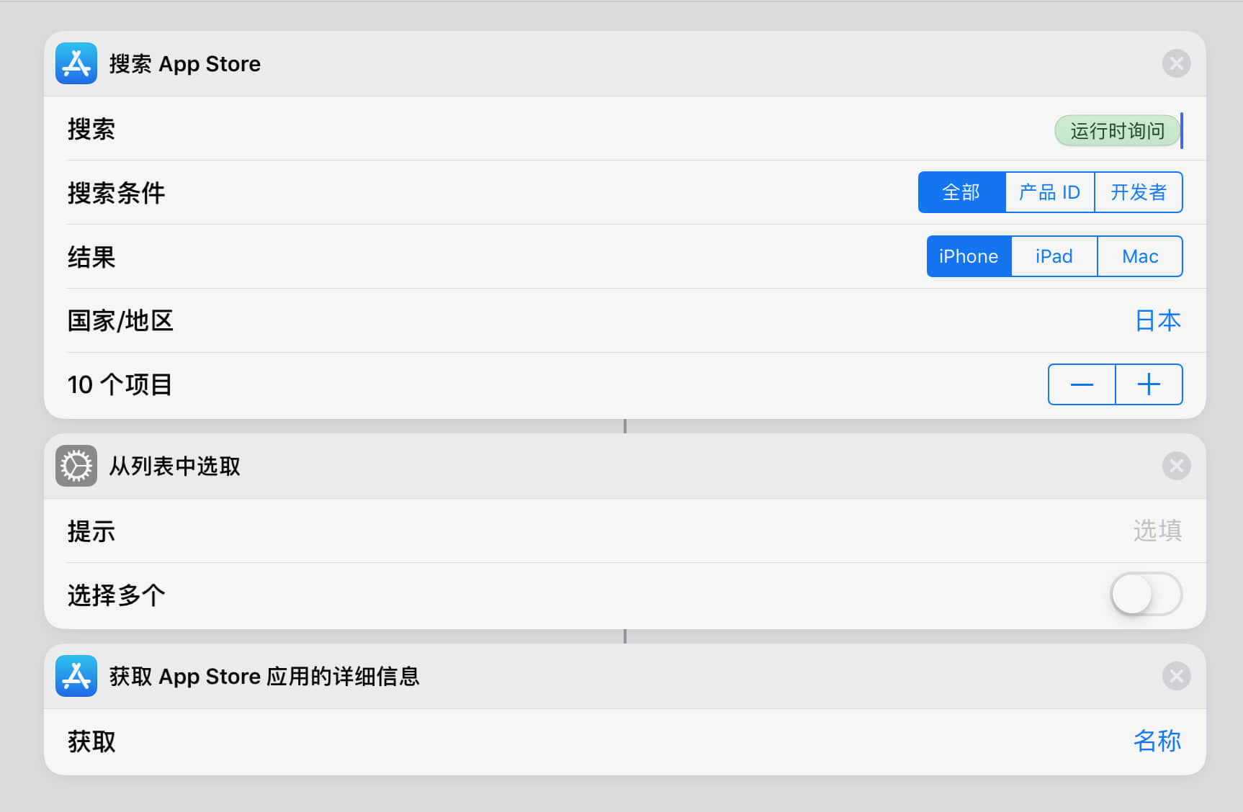Select 全部 search condition

961,192
